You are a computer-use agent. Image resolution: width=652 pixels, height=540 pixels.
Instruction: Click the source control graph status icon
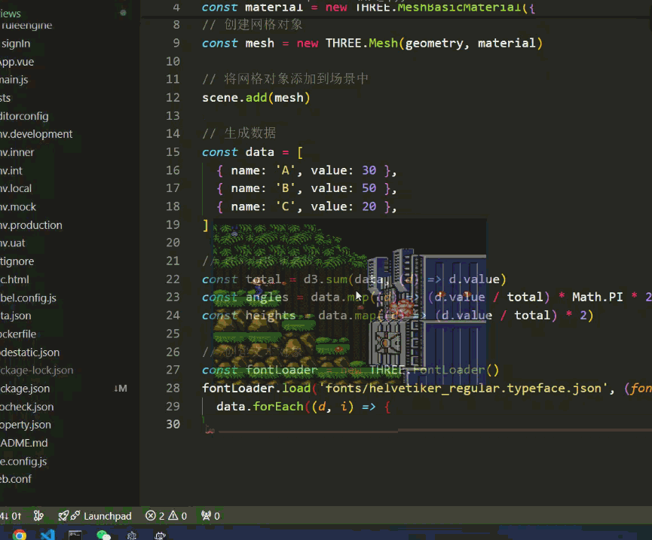[39, 516]
